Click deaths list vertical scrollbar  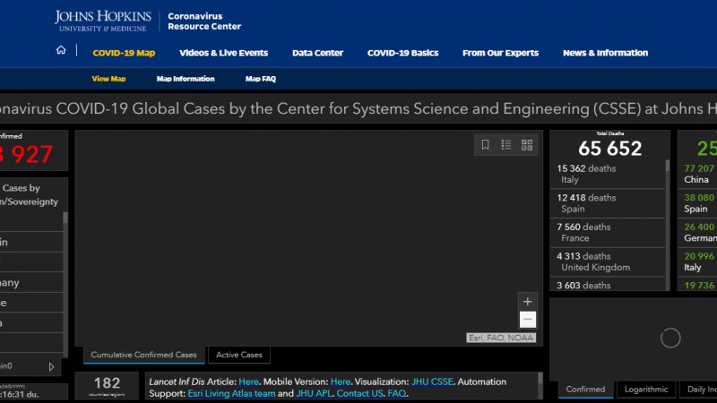tap(668, 224)
